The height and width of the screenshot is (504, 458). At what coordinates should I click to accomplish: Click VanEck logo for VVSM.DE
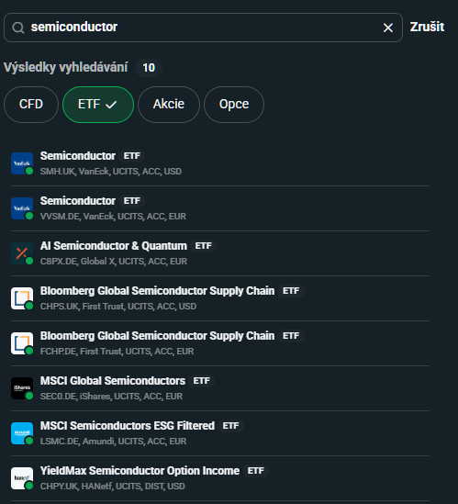coord(22,208)
